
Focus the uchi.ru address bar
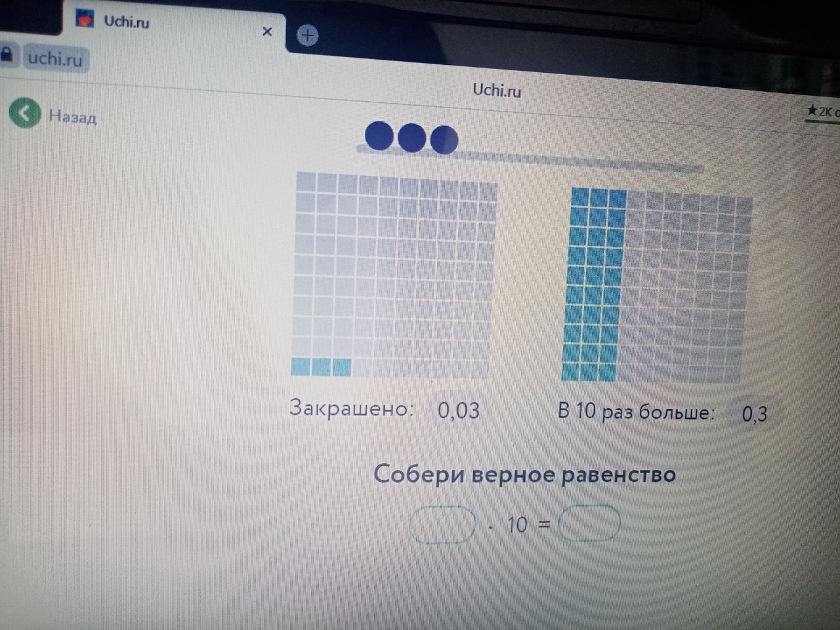click(x=55, y=59)
